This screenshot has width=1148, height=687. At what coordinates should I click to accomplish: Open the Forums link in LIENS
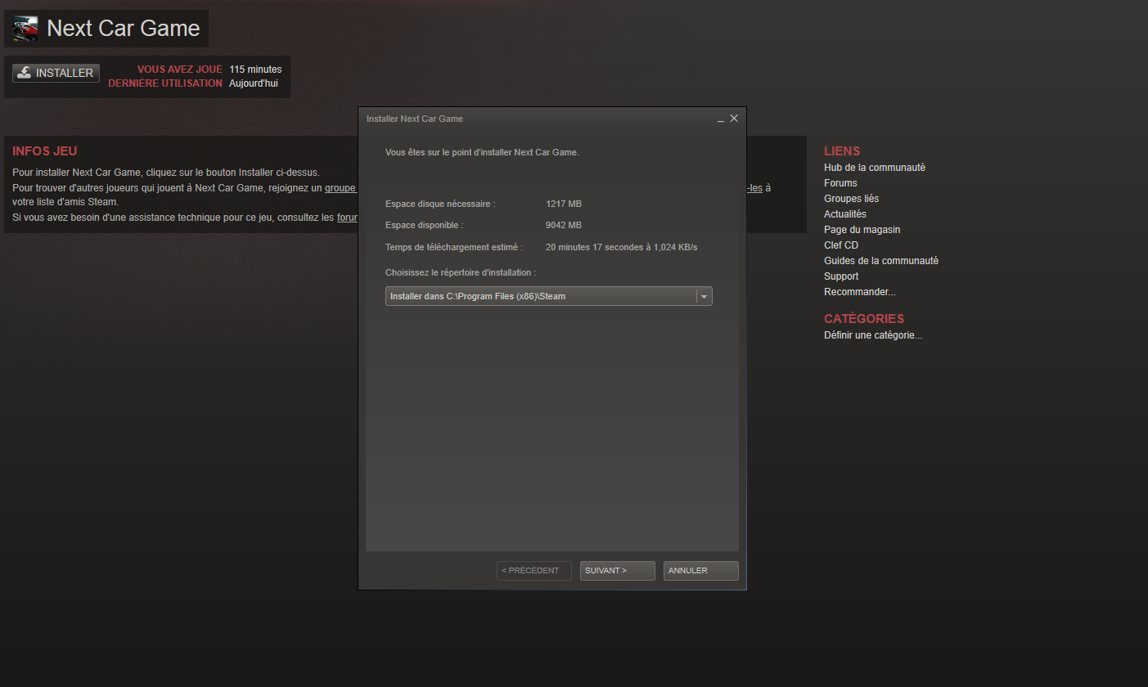click(x=840, y=183)
